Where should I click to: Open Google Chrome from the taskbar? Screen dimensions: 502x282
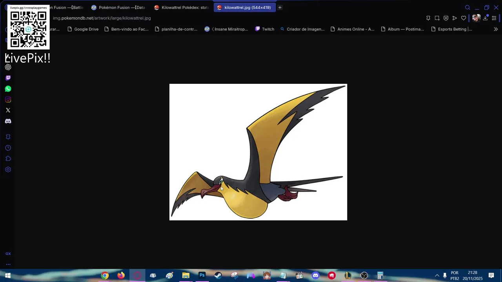tap(105, 276)
